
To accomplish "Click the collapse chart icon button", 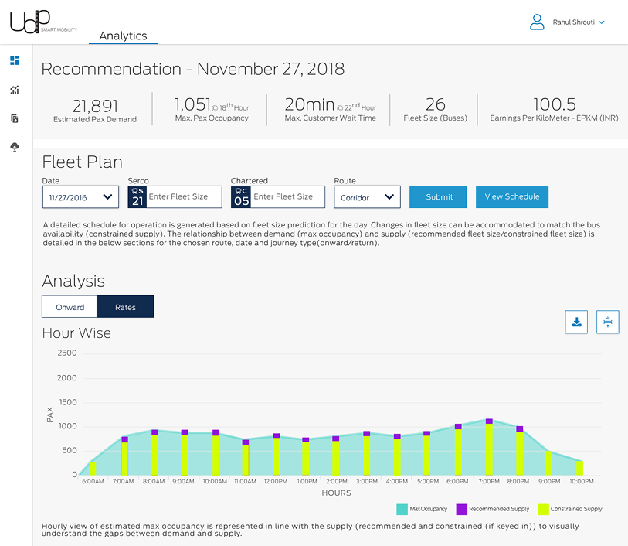I will (608, 322).
